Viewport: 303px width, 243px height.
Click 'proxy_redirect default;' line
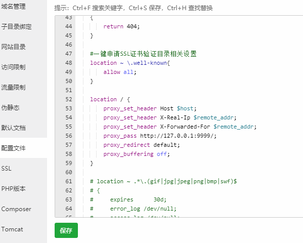coord(142,145)
